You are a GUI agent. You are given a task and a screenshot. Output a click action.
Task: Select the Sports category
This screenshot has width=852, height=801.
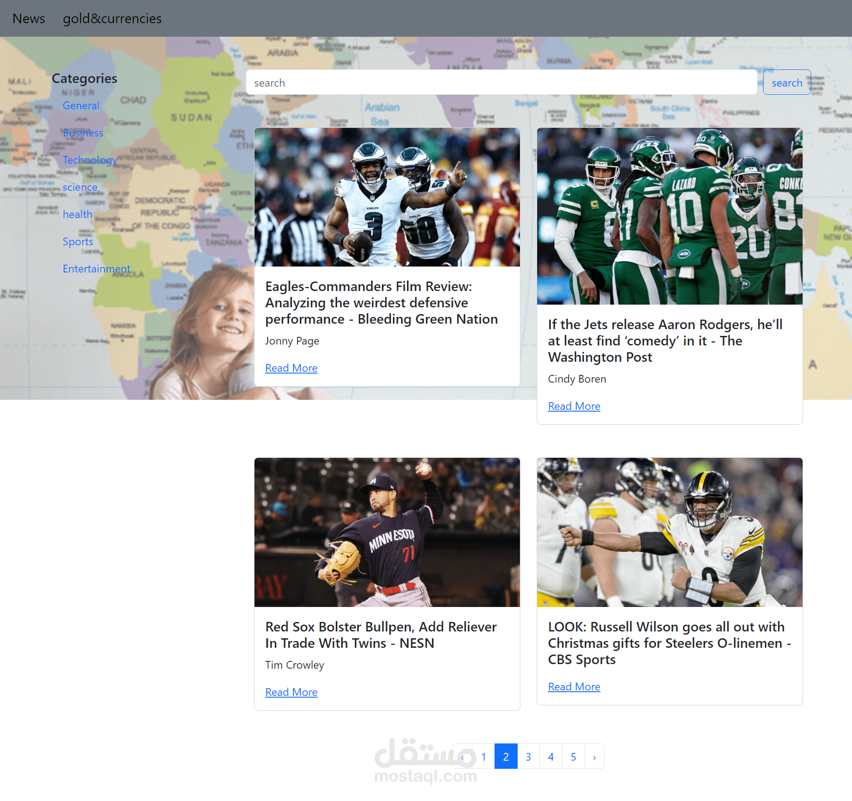click(78, 242)
